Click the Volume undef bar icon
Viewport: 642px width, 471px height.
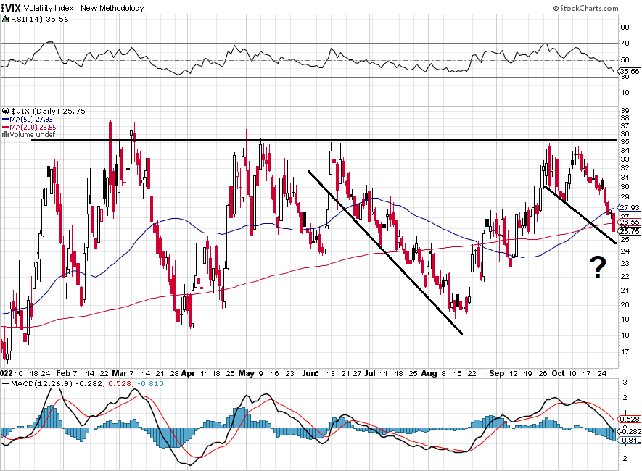click(x=6, y=135)
